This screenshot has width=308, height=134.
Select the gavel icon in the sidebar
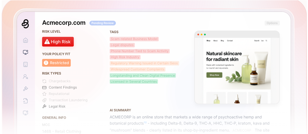click(26, 89)
